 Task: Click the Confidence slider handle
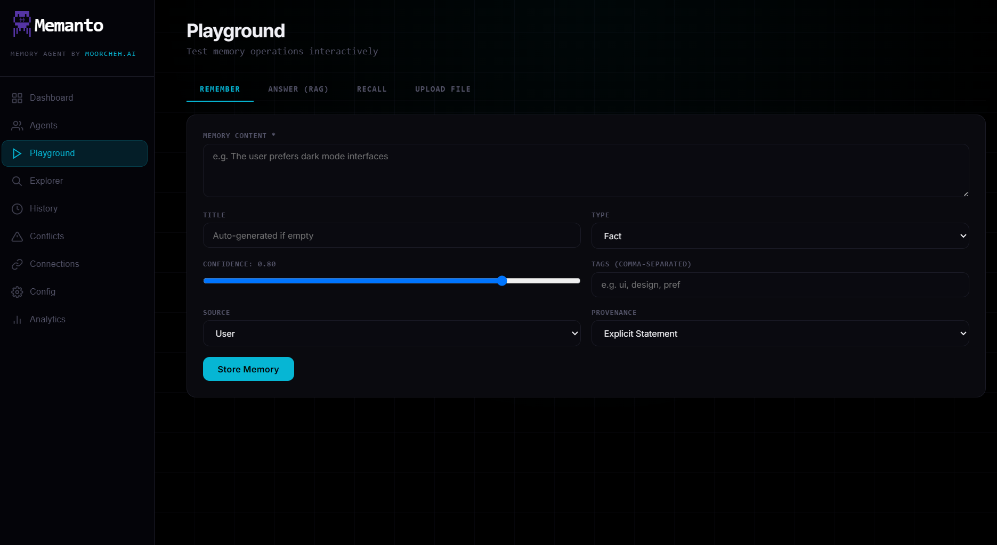[502, 281]
